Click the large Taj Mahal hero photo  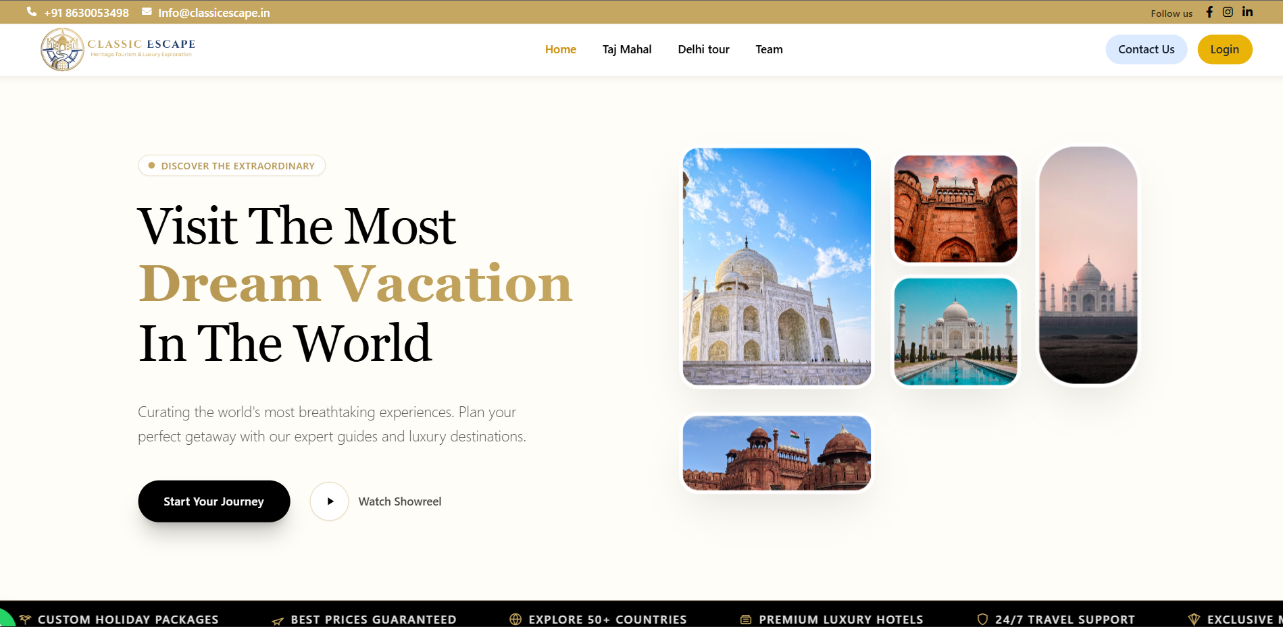(776, 266)
